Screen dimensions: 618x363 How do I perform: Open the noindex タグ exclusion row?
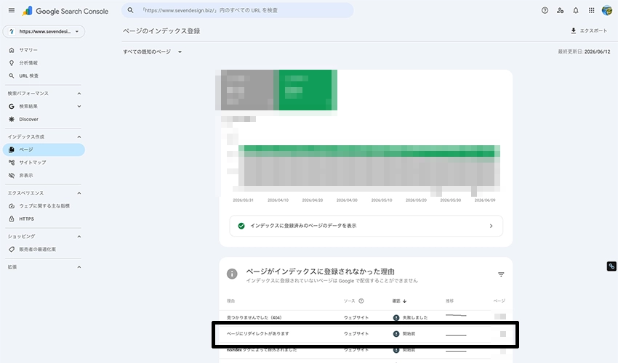tap(366, 350)
